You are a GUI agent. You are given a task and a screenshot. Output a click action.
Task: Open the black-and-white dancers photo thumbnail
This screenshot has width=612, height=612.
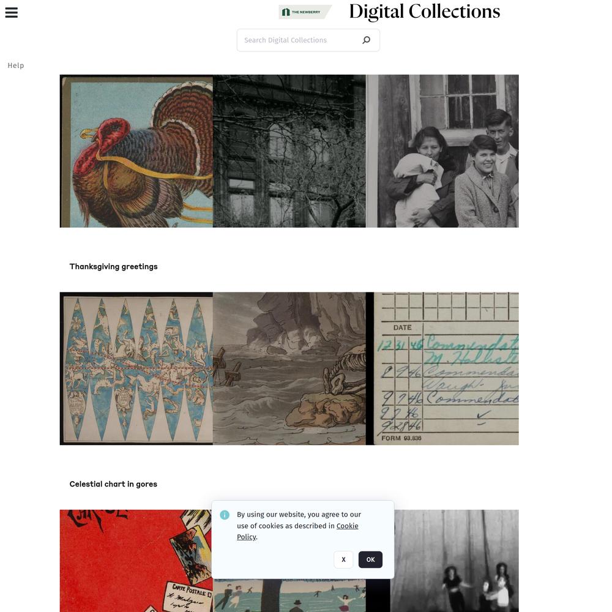[x=455, y=561]
